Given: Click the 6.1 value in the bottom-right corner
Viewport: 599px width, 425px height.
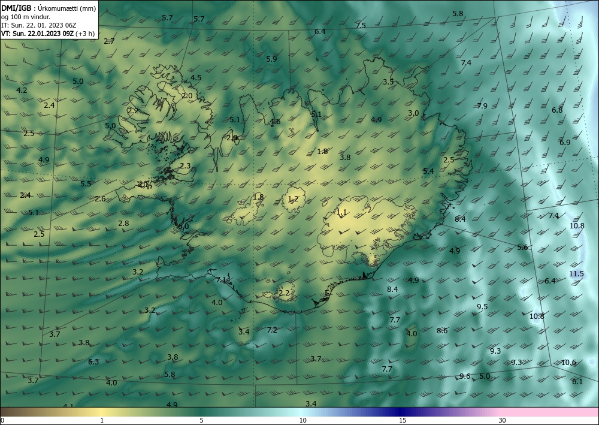Looking at the screenshot, I should click(x=577, y=381).
